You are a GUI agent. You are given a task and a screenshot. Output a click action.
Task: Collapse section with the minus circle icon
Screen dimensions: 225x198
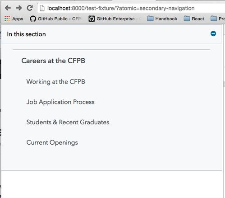[213, 33]
